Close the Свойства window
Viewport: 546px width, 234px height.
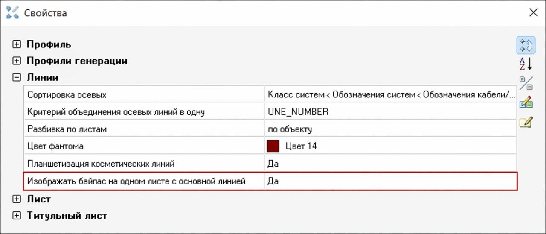[x=533, y=12]
